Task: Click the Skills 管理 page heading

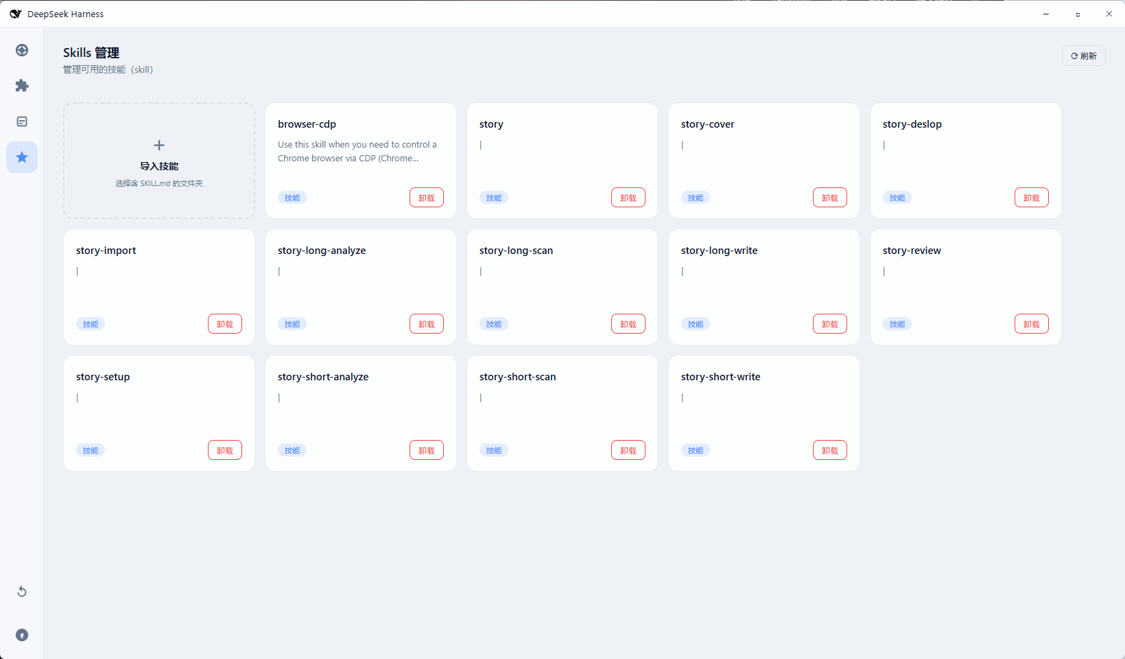Action: click(x=91, y=53)
